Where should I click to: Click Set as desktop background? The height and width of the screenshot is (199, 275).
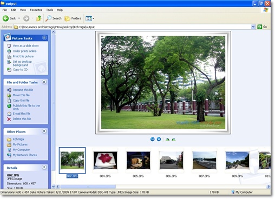click(x=22, y=63)
